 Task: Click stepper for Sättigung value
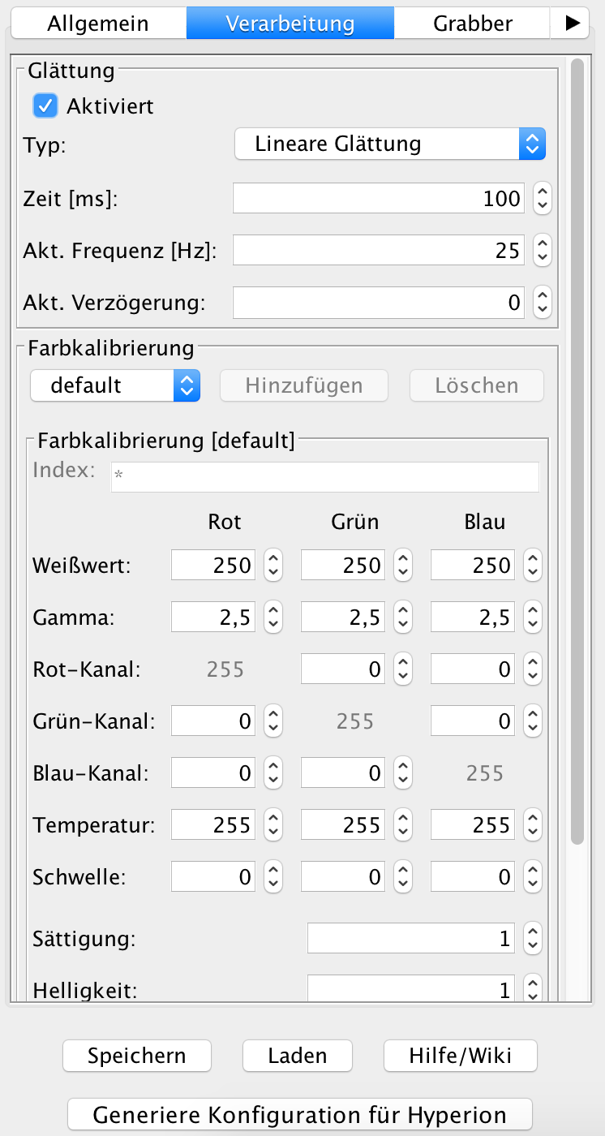532,939
